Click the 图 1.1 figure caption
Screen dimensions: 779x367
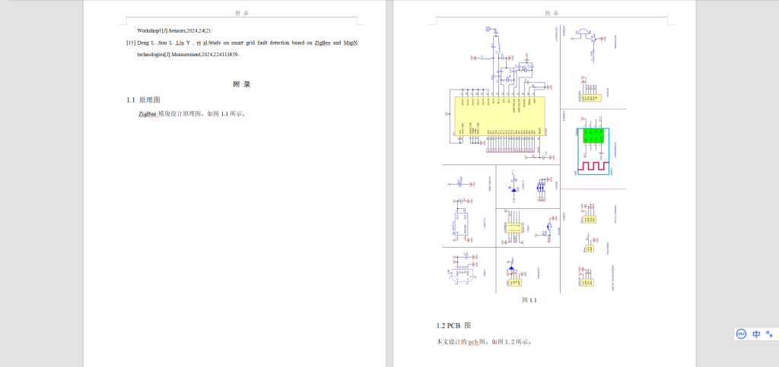coord(529,300)
